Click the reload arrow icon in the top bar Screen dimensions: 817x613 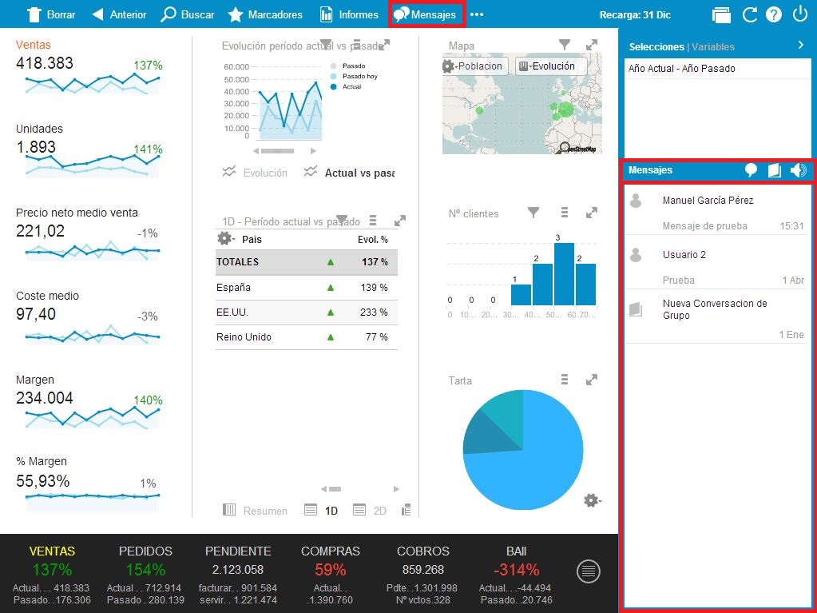tap(749, 14)
